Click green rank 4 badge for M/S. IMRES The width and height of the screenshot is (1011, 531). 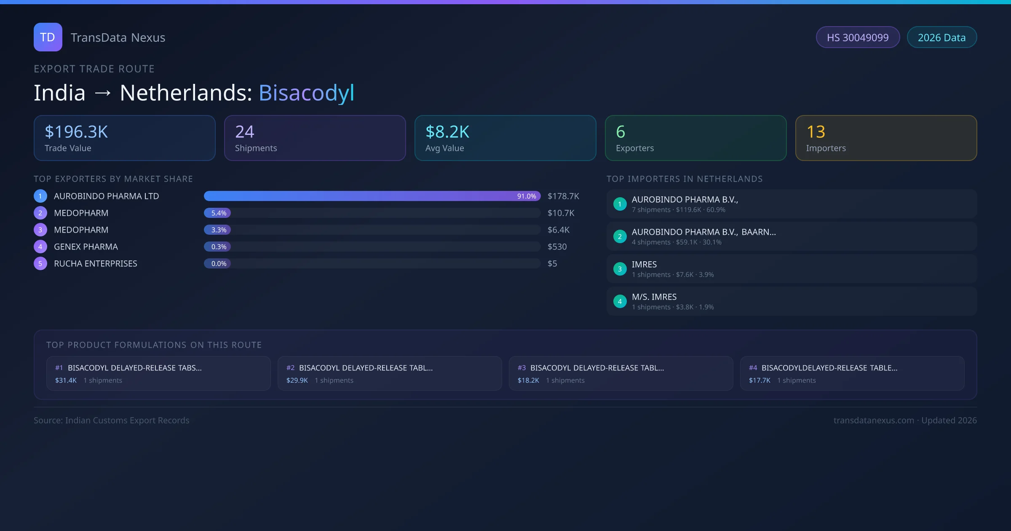click(x=620, y=301)
